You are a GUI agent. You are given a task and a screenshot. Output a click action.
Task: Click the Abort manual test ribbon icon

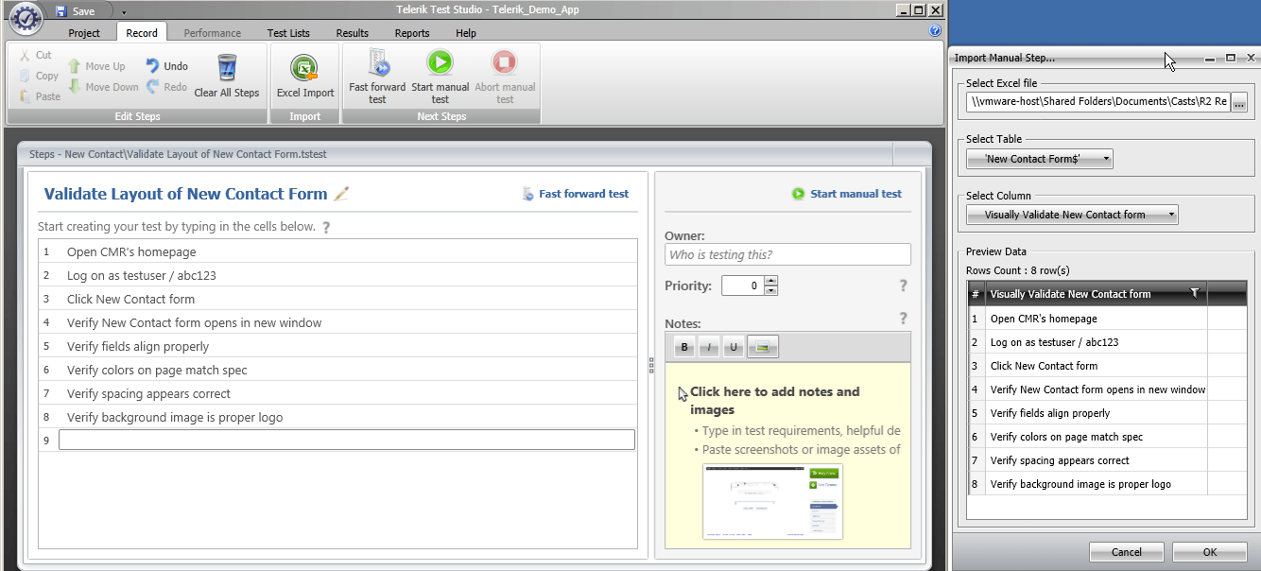tap(505, 62)
